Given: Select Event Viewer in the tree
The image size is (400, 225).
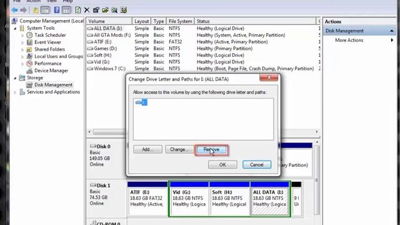Looking at the screenshot, I should 47,42.
